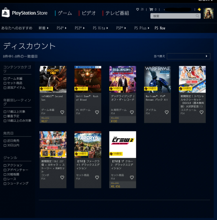Open Until Dawn: Rush of Blood title link

click(87, 98)
